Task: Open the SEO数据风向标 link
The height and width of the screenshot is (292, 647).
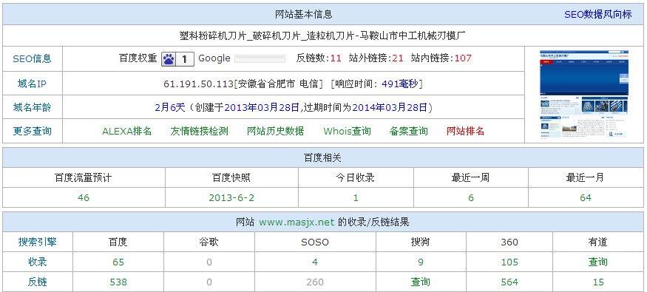Action: (598, 15)
